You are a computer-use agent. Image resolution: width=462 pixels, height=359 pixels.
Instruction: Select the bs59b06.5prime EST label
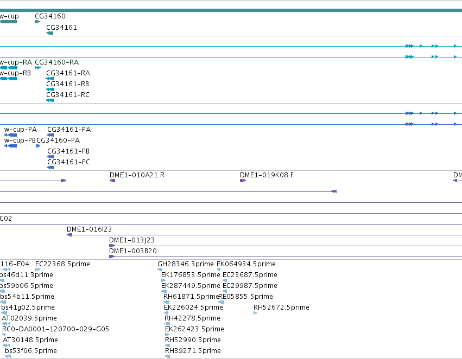[x=27, y=286]
